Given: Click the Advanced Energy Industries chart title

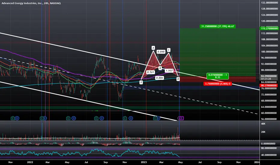Looking at the screenshot, I should pos(31,3).
